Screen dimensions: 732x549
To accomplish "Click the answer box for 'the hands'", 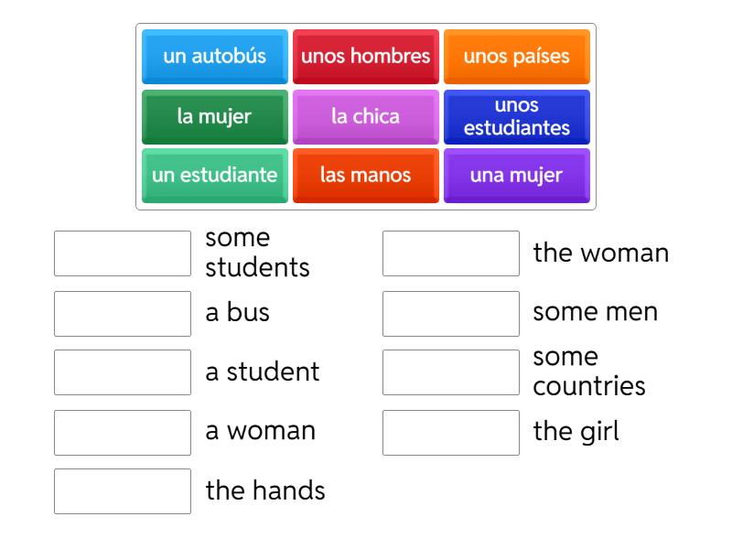I will pyautogui.click(x=123, y=491).
